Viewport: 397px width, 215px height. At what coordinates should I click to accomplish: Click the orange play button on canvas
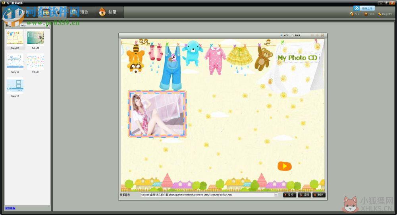point(285,166)
